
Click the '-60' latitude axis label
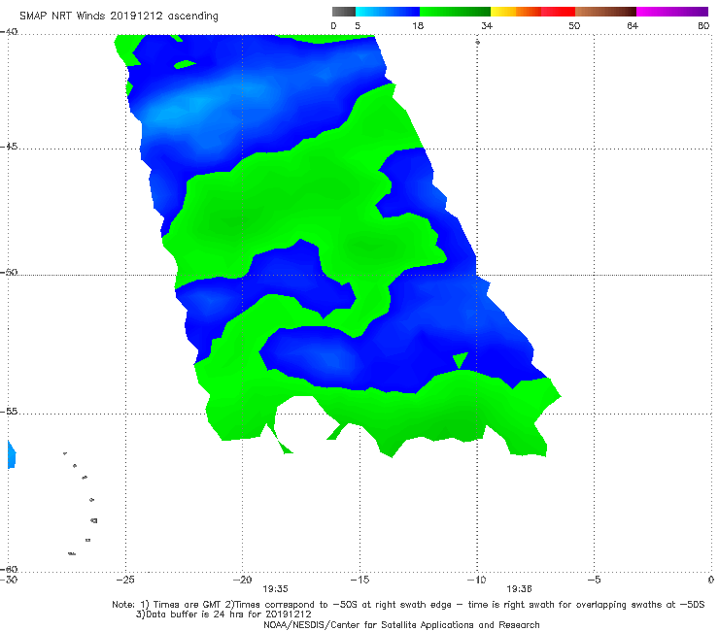point(9,569)
